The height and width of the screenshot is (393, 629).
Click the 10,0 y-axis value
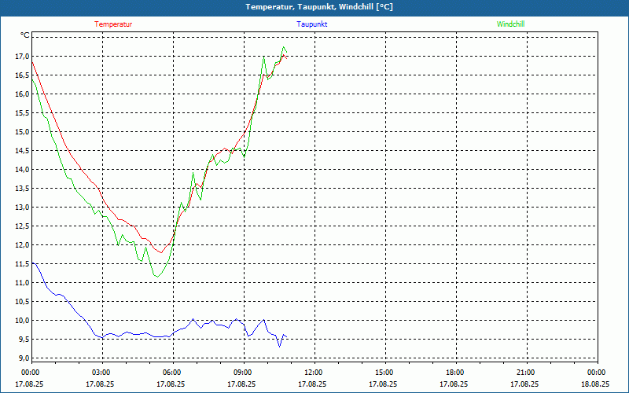coord(22,320)
